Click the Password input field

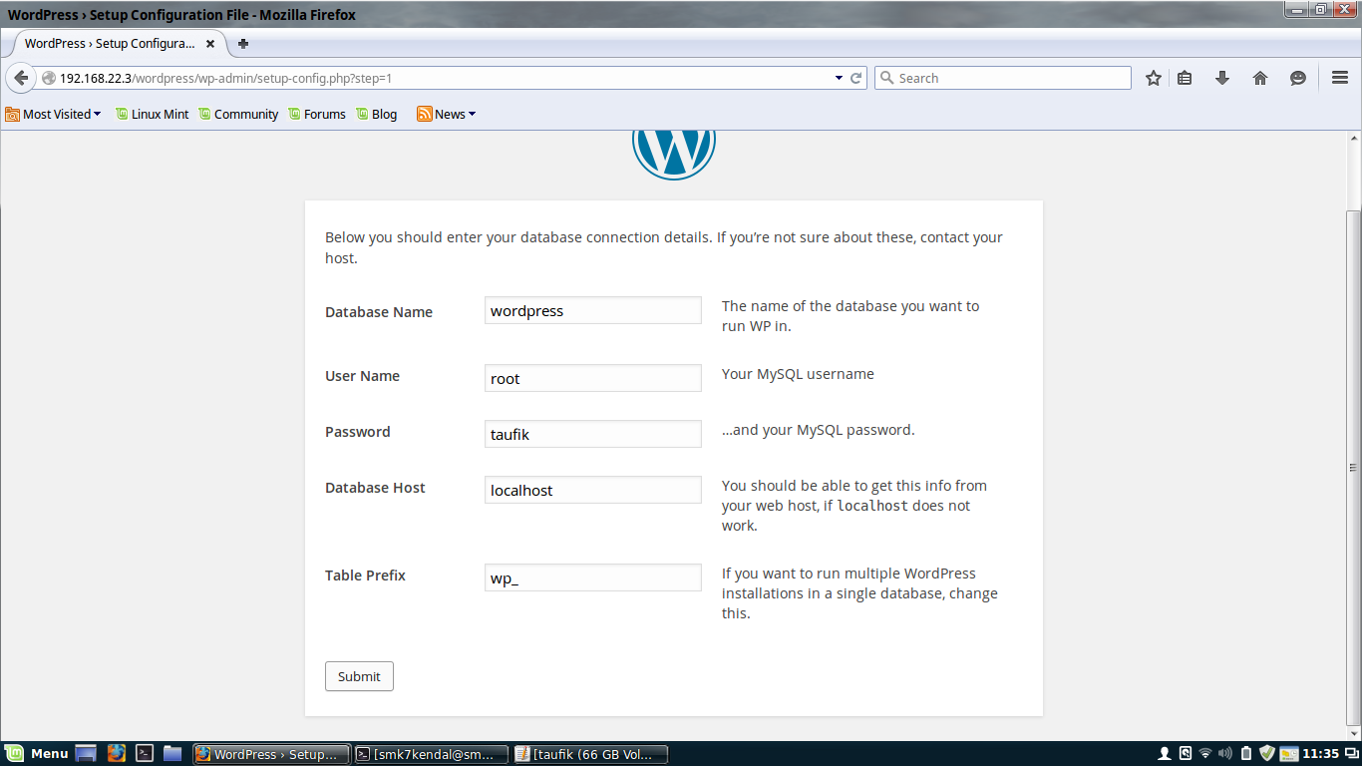593,434
